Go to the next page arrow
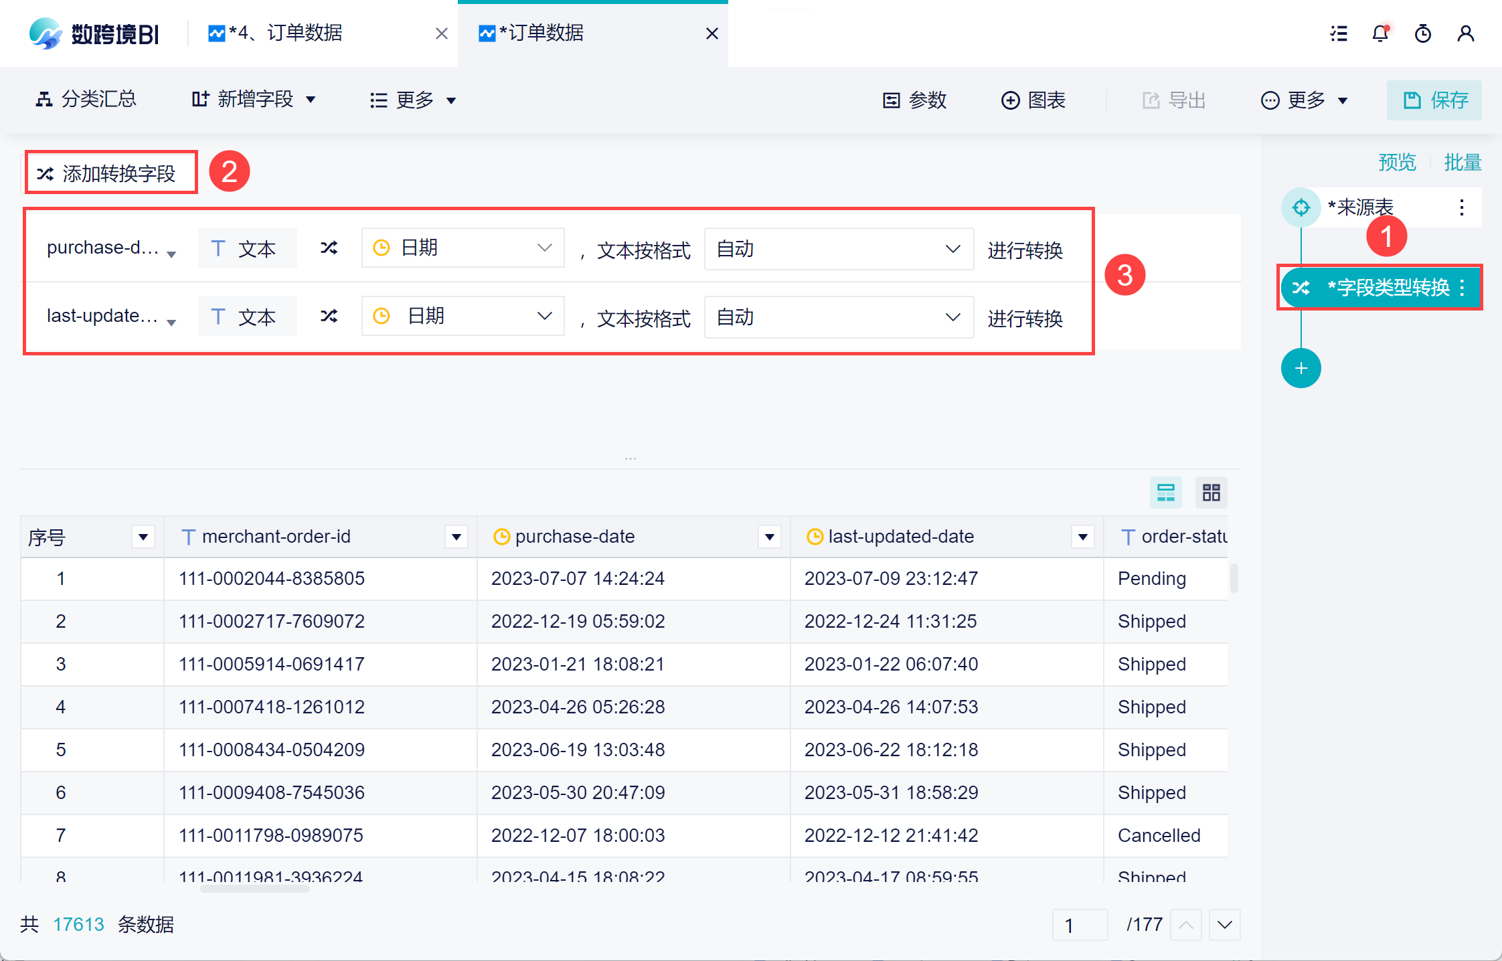1502x961 pixels. (x=1224, y=925)
